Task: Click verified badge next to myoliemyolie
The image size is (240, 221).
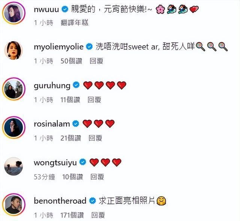Action: 89,46
